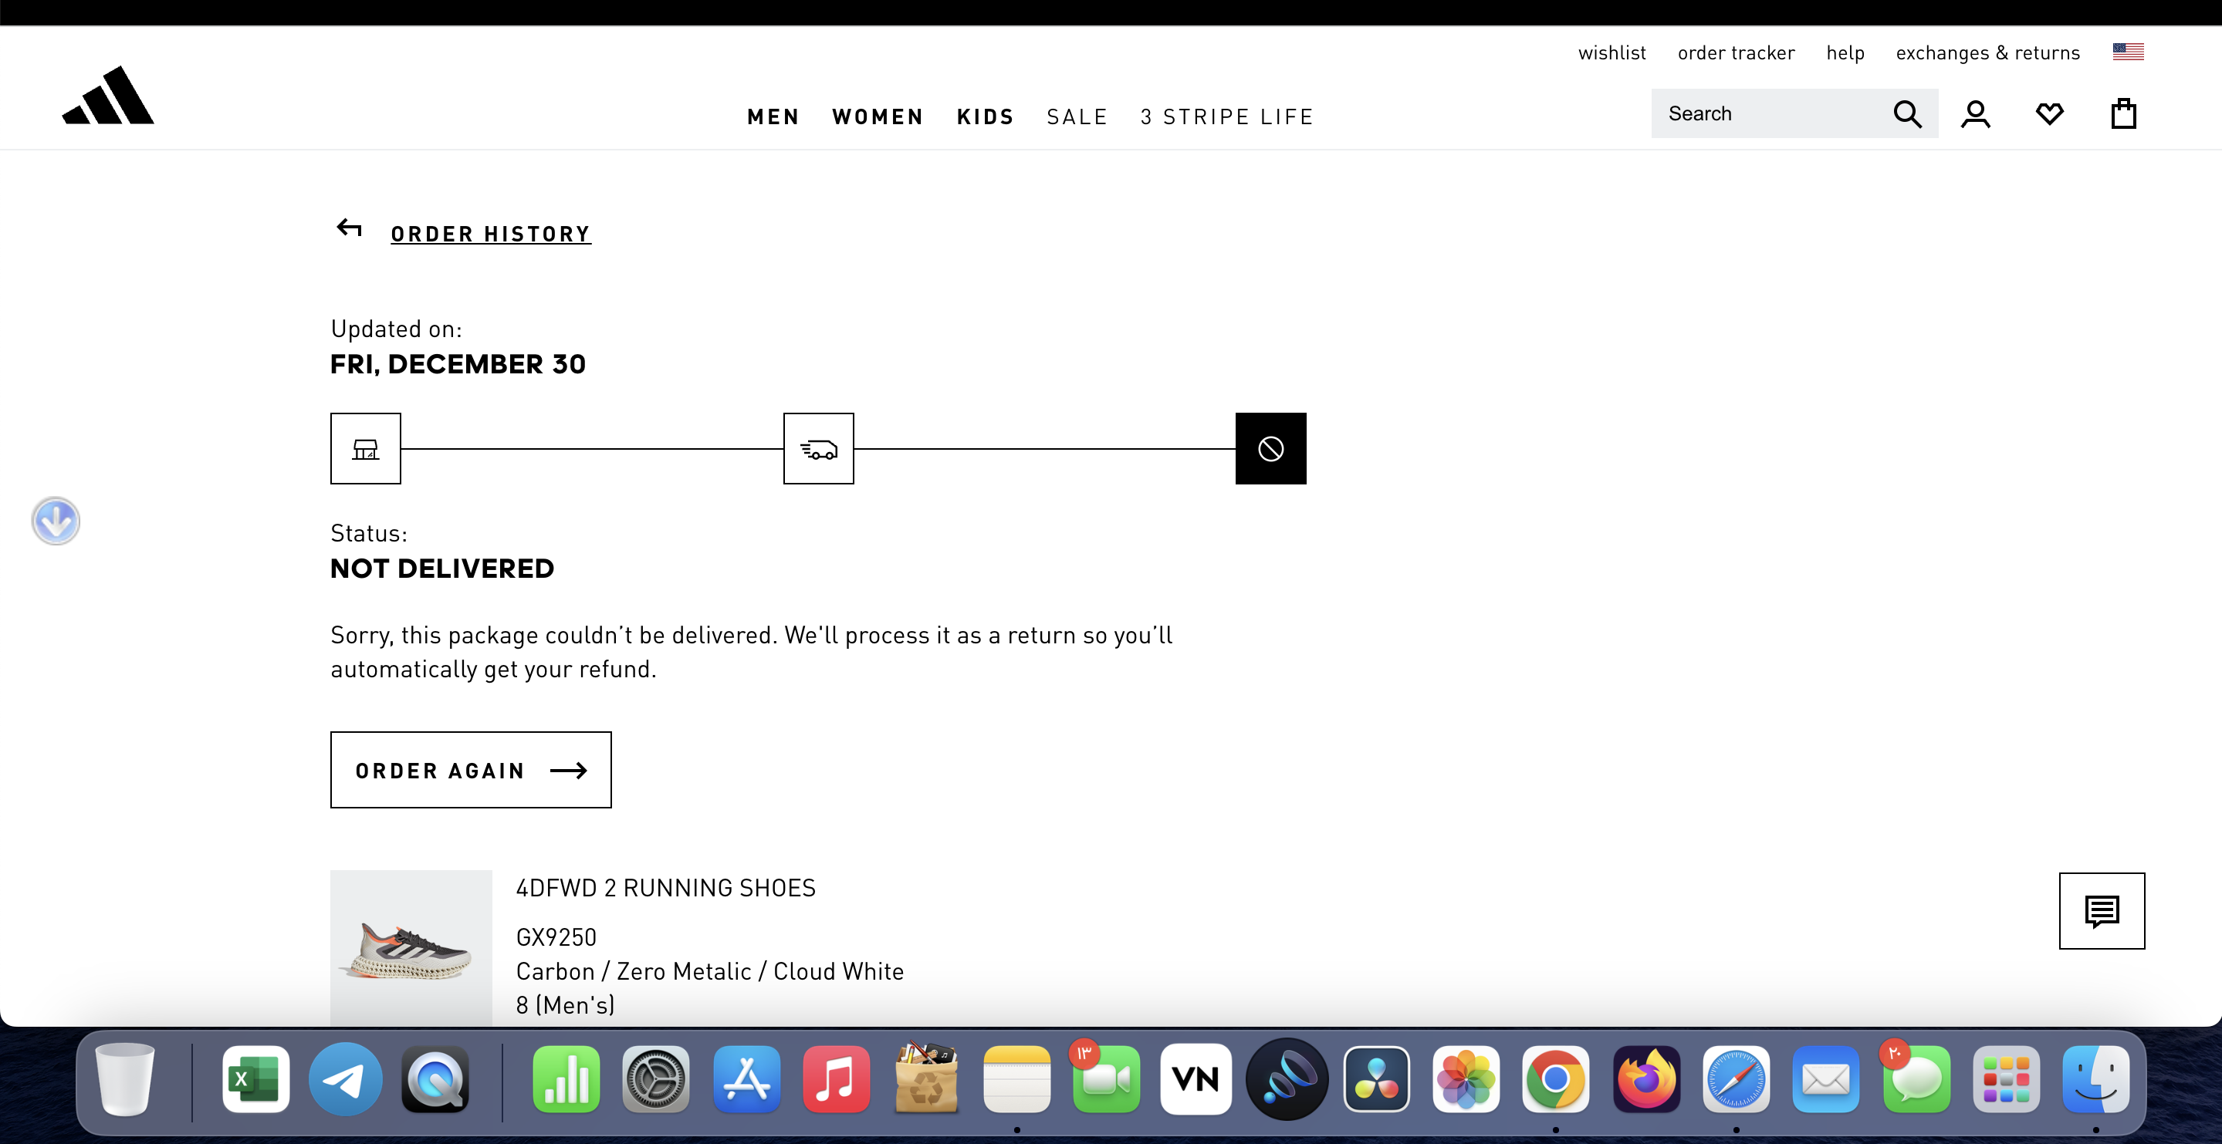Focus the Search input field
2222x1144 pixels.
coord(1768,114)
